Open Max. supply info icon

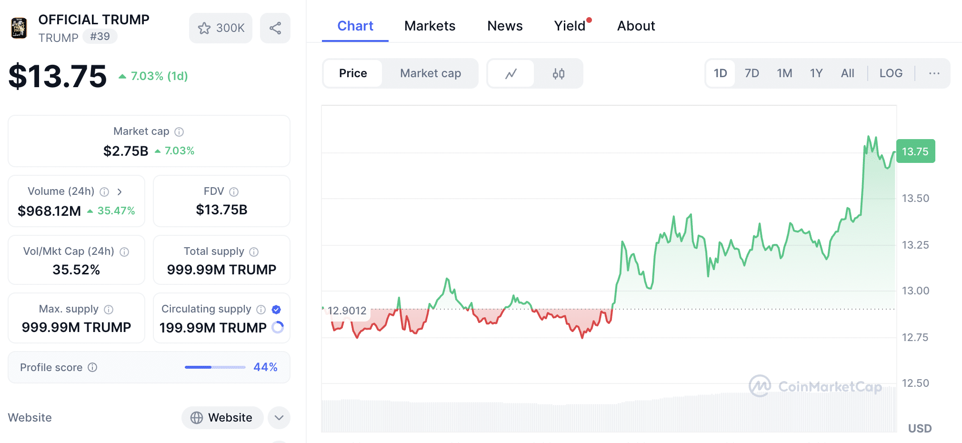109,310
